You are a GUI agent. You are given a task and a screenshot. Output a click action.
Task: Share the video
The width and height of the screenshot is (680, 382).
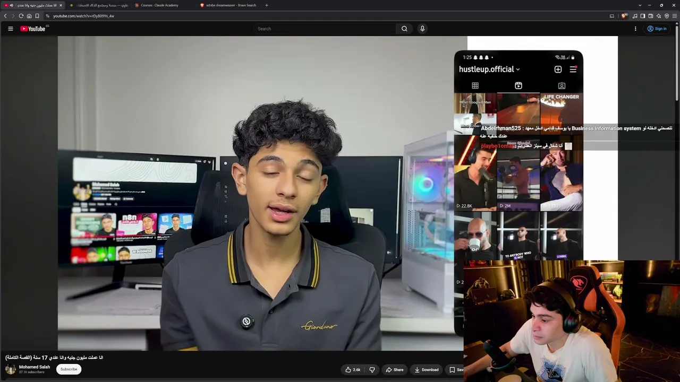pyautogui.click(x=395, y=370)
